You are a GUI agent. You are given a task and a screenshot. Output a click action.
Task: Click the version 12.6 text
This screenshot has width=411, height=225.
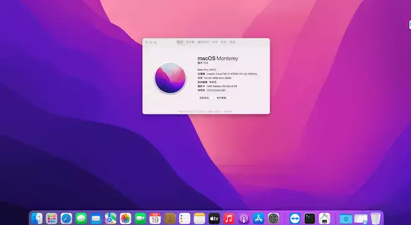[x=203, y=63]
